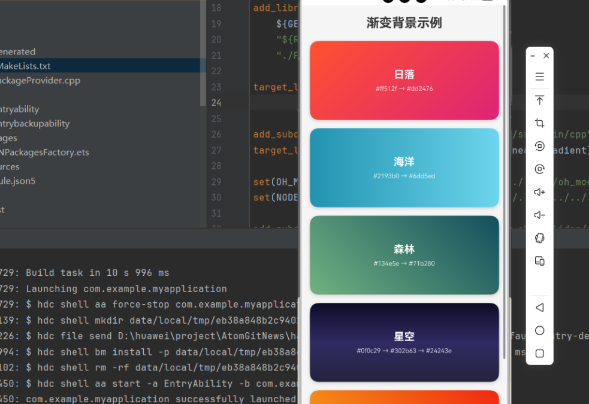Click the multi-device screen icon
The image size is (589, 404).
click(x=539, y=261)
